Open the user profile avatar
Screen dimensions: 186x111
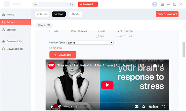click(155, 4)
